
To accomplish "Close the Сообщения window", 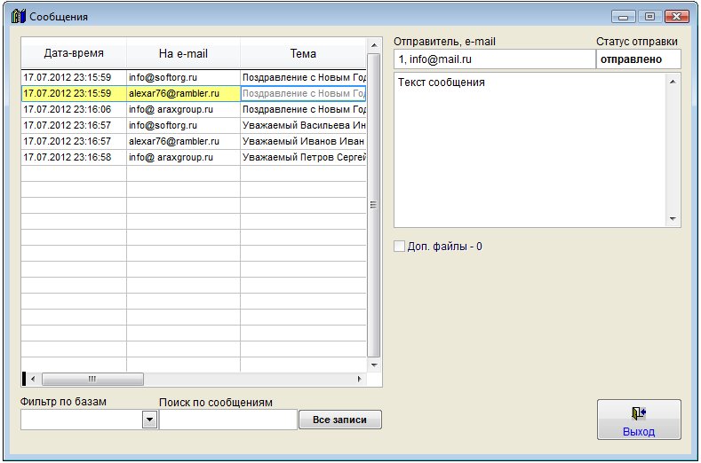I will (x=676, y=17).
